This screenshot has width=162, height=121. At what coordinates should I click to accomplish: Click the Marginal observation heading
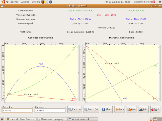click(121, 38)
